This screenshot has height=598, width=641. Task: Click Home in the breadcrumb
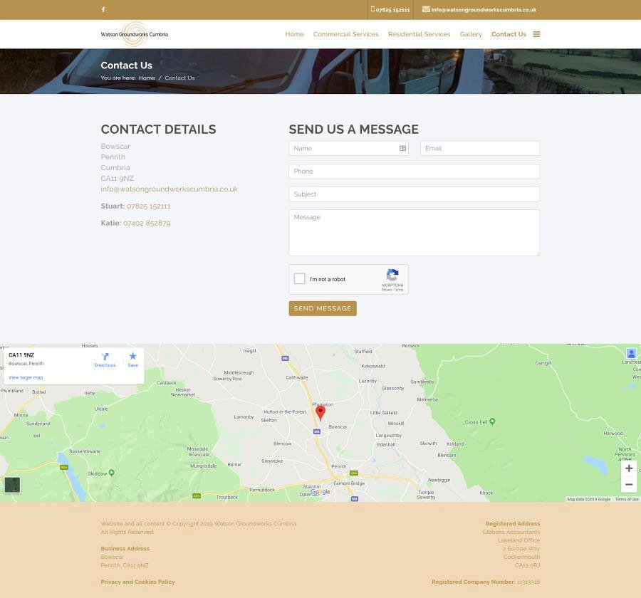coord(147,78)
